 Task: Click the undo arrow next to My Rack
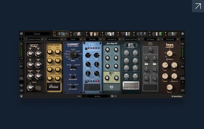click(x=112, y=96)
